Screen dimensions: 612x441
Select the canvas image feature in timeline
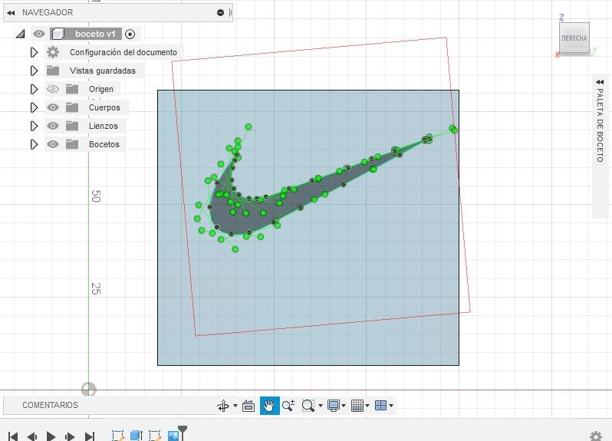(x=173, y=436)
